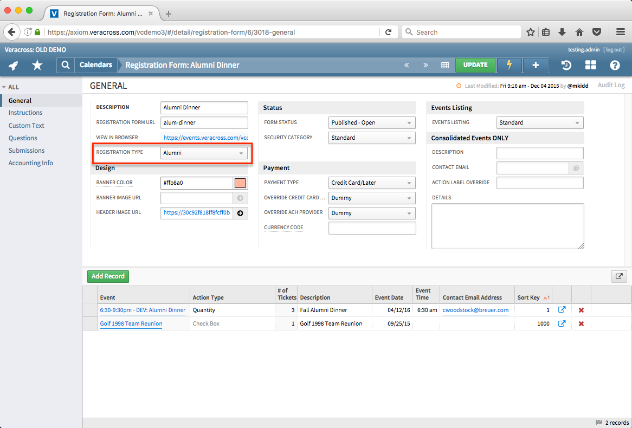Click the red X to delete Golf 1998 record

pyautogui.click(x=582, y=323)
